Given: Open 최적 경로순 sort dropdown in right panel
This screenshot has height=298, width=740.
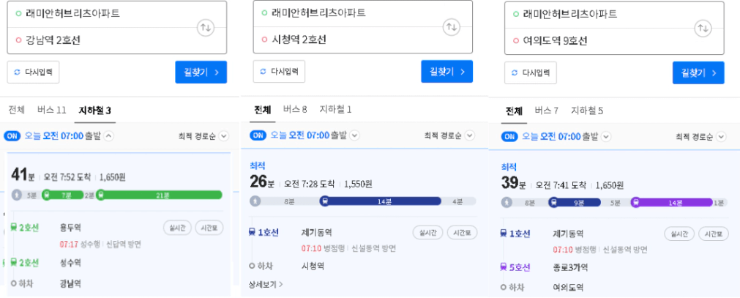Looking at the screenshot, I should (700, 137).
